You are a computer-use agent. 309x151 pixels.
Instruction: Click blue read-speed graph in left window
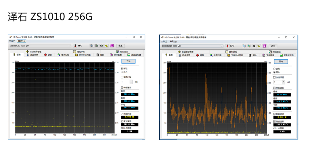pyautogui.click(x=65, y=69)
